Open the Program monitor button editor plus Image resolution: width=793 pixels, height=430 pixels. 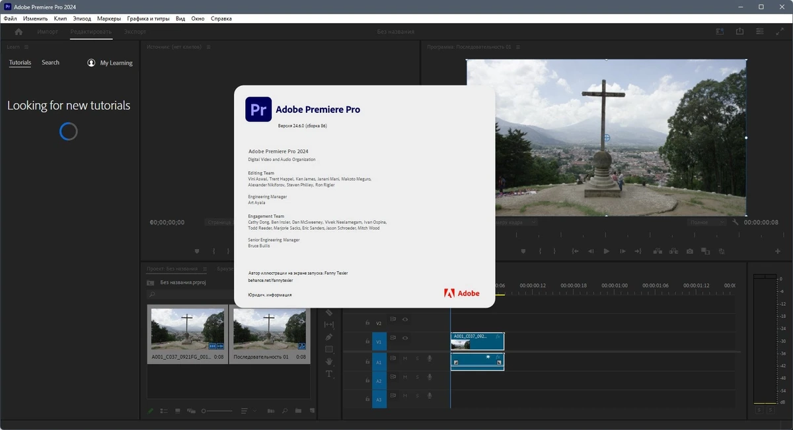pyautogui.click(x=777, y=251)
